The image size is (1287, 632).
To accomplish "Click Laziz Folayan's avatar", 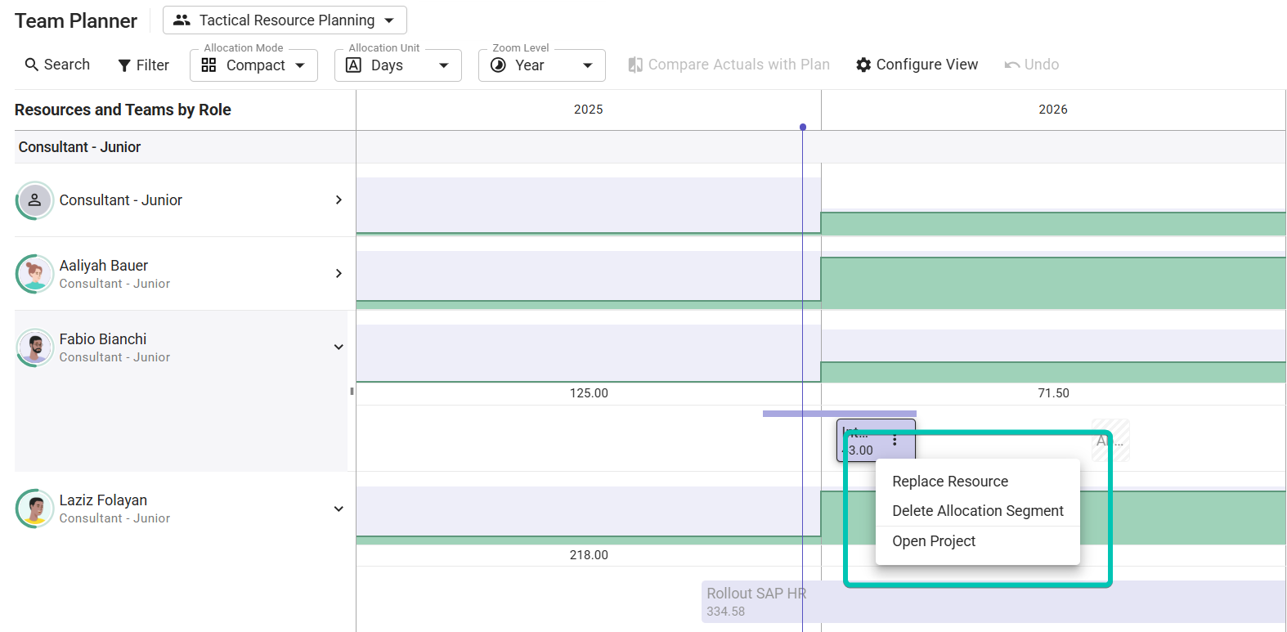I will point(34,509).
